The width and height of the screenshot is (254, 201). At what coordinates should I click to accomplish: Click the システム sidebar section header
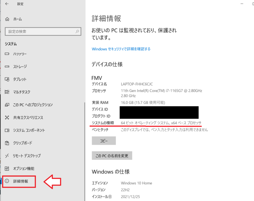[11, 44]
